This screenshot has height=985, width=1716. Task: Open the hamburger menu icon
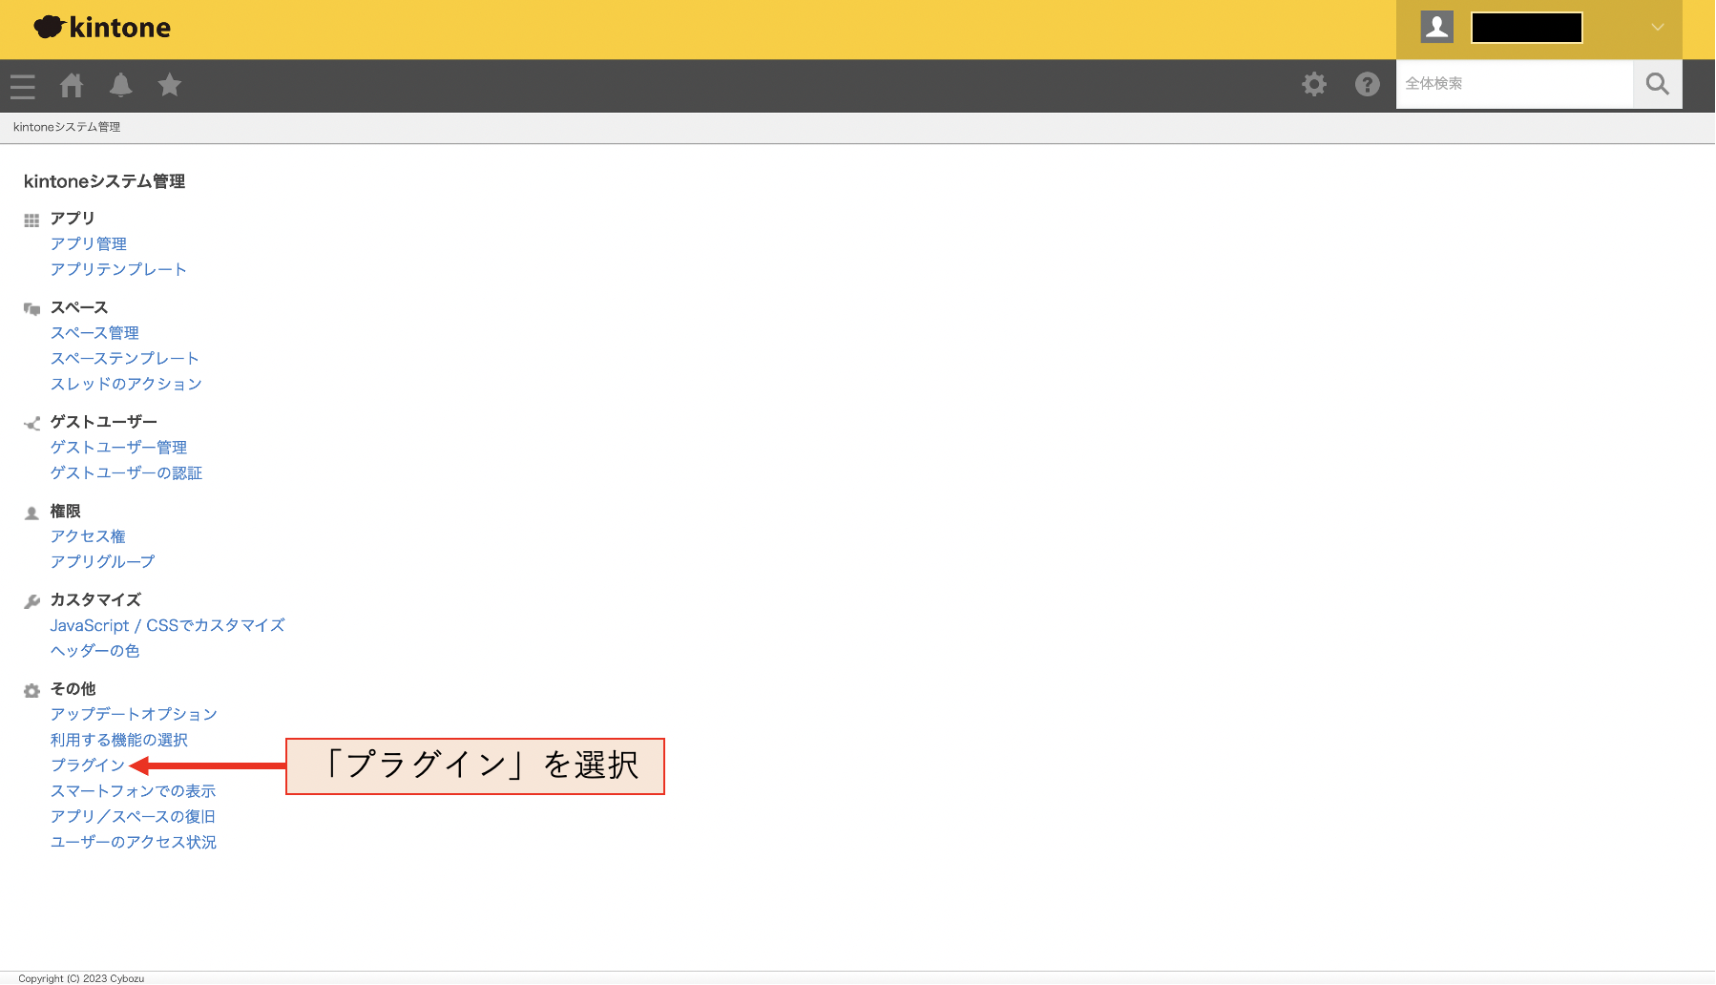point(23,86)
